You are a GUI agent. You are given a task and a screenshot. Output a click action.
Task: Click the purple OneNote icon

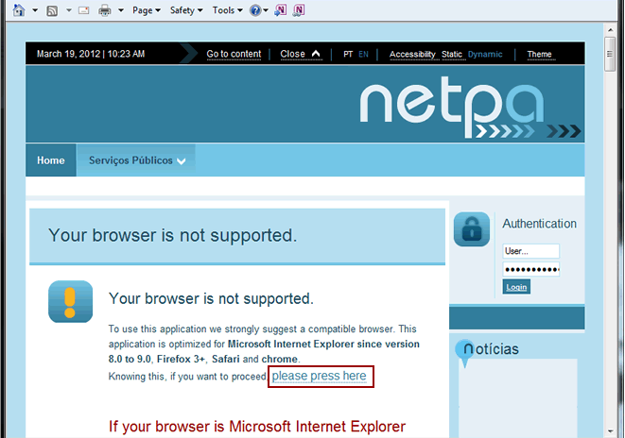(x=299, y=10)
